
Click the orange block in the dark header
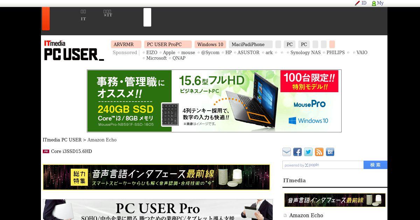click(46, 19)
